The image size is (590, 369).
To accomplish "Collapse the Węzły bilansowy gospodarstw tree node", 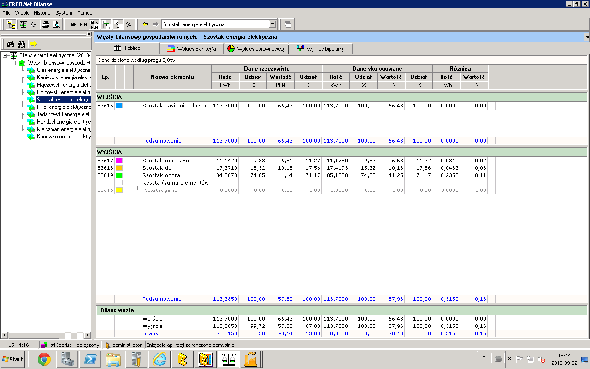I will point(13,63).
